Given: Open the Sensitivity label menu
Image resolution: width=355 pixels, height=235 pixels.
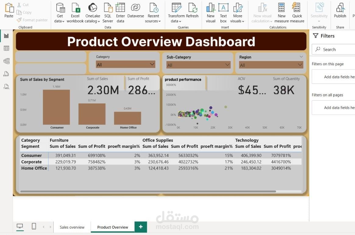Looking at the screenshot, I should [319, 13].
